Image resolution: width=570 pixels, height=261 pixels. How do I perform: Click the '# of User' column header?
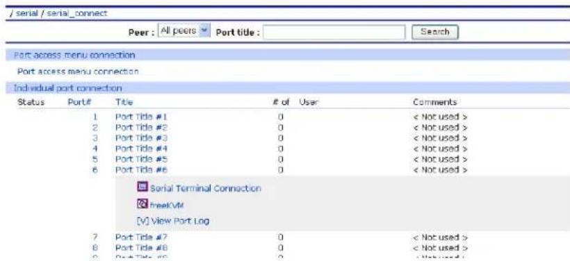[x=295, y=102]
